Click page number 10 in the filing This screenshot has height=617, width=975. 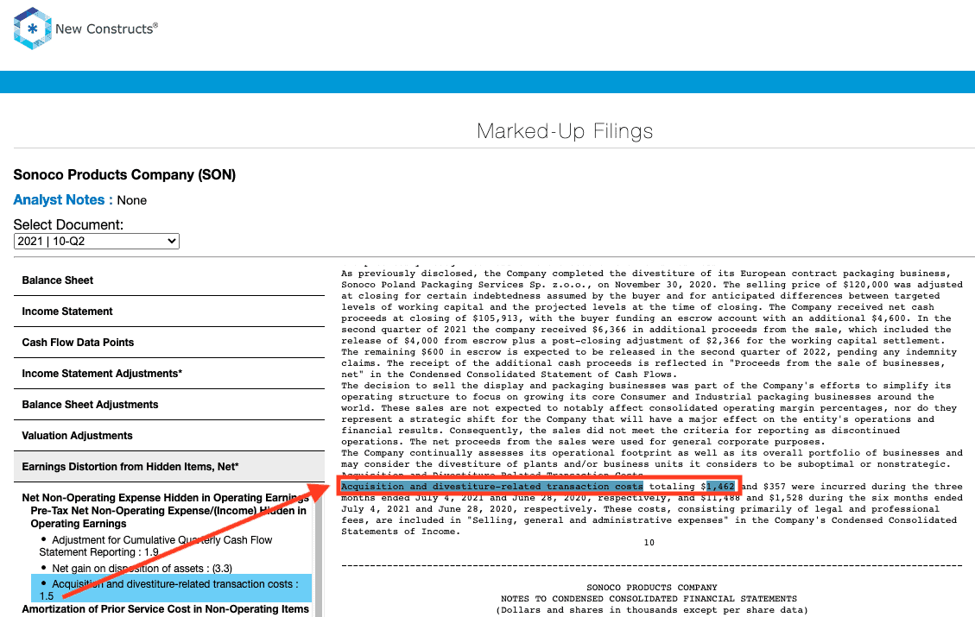[x=649, y=543]
